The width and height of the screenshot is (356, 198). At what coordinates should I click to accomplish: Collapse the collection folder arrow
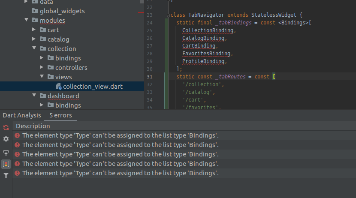coord(34,48)
